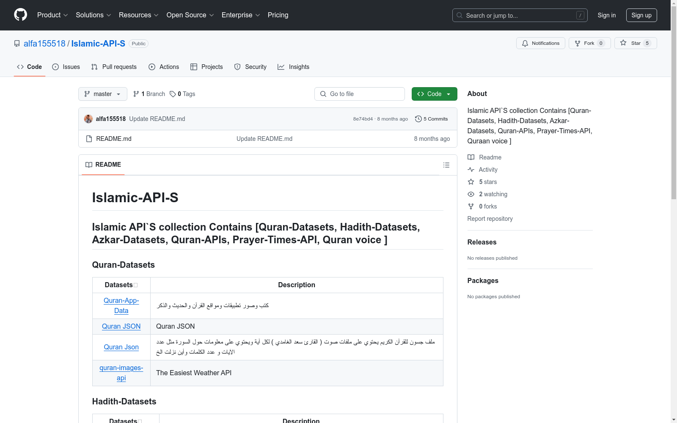Open the Quran-App-Data dataset link
The width and height of the screenshot is (677, 423).
tap(121, 305)
